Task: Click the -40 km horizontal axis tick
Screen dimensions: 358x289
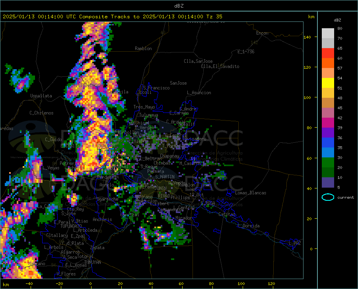Action: tap(29, 283)
